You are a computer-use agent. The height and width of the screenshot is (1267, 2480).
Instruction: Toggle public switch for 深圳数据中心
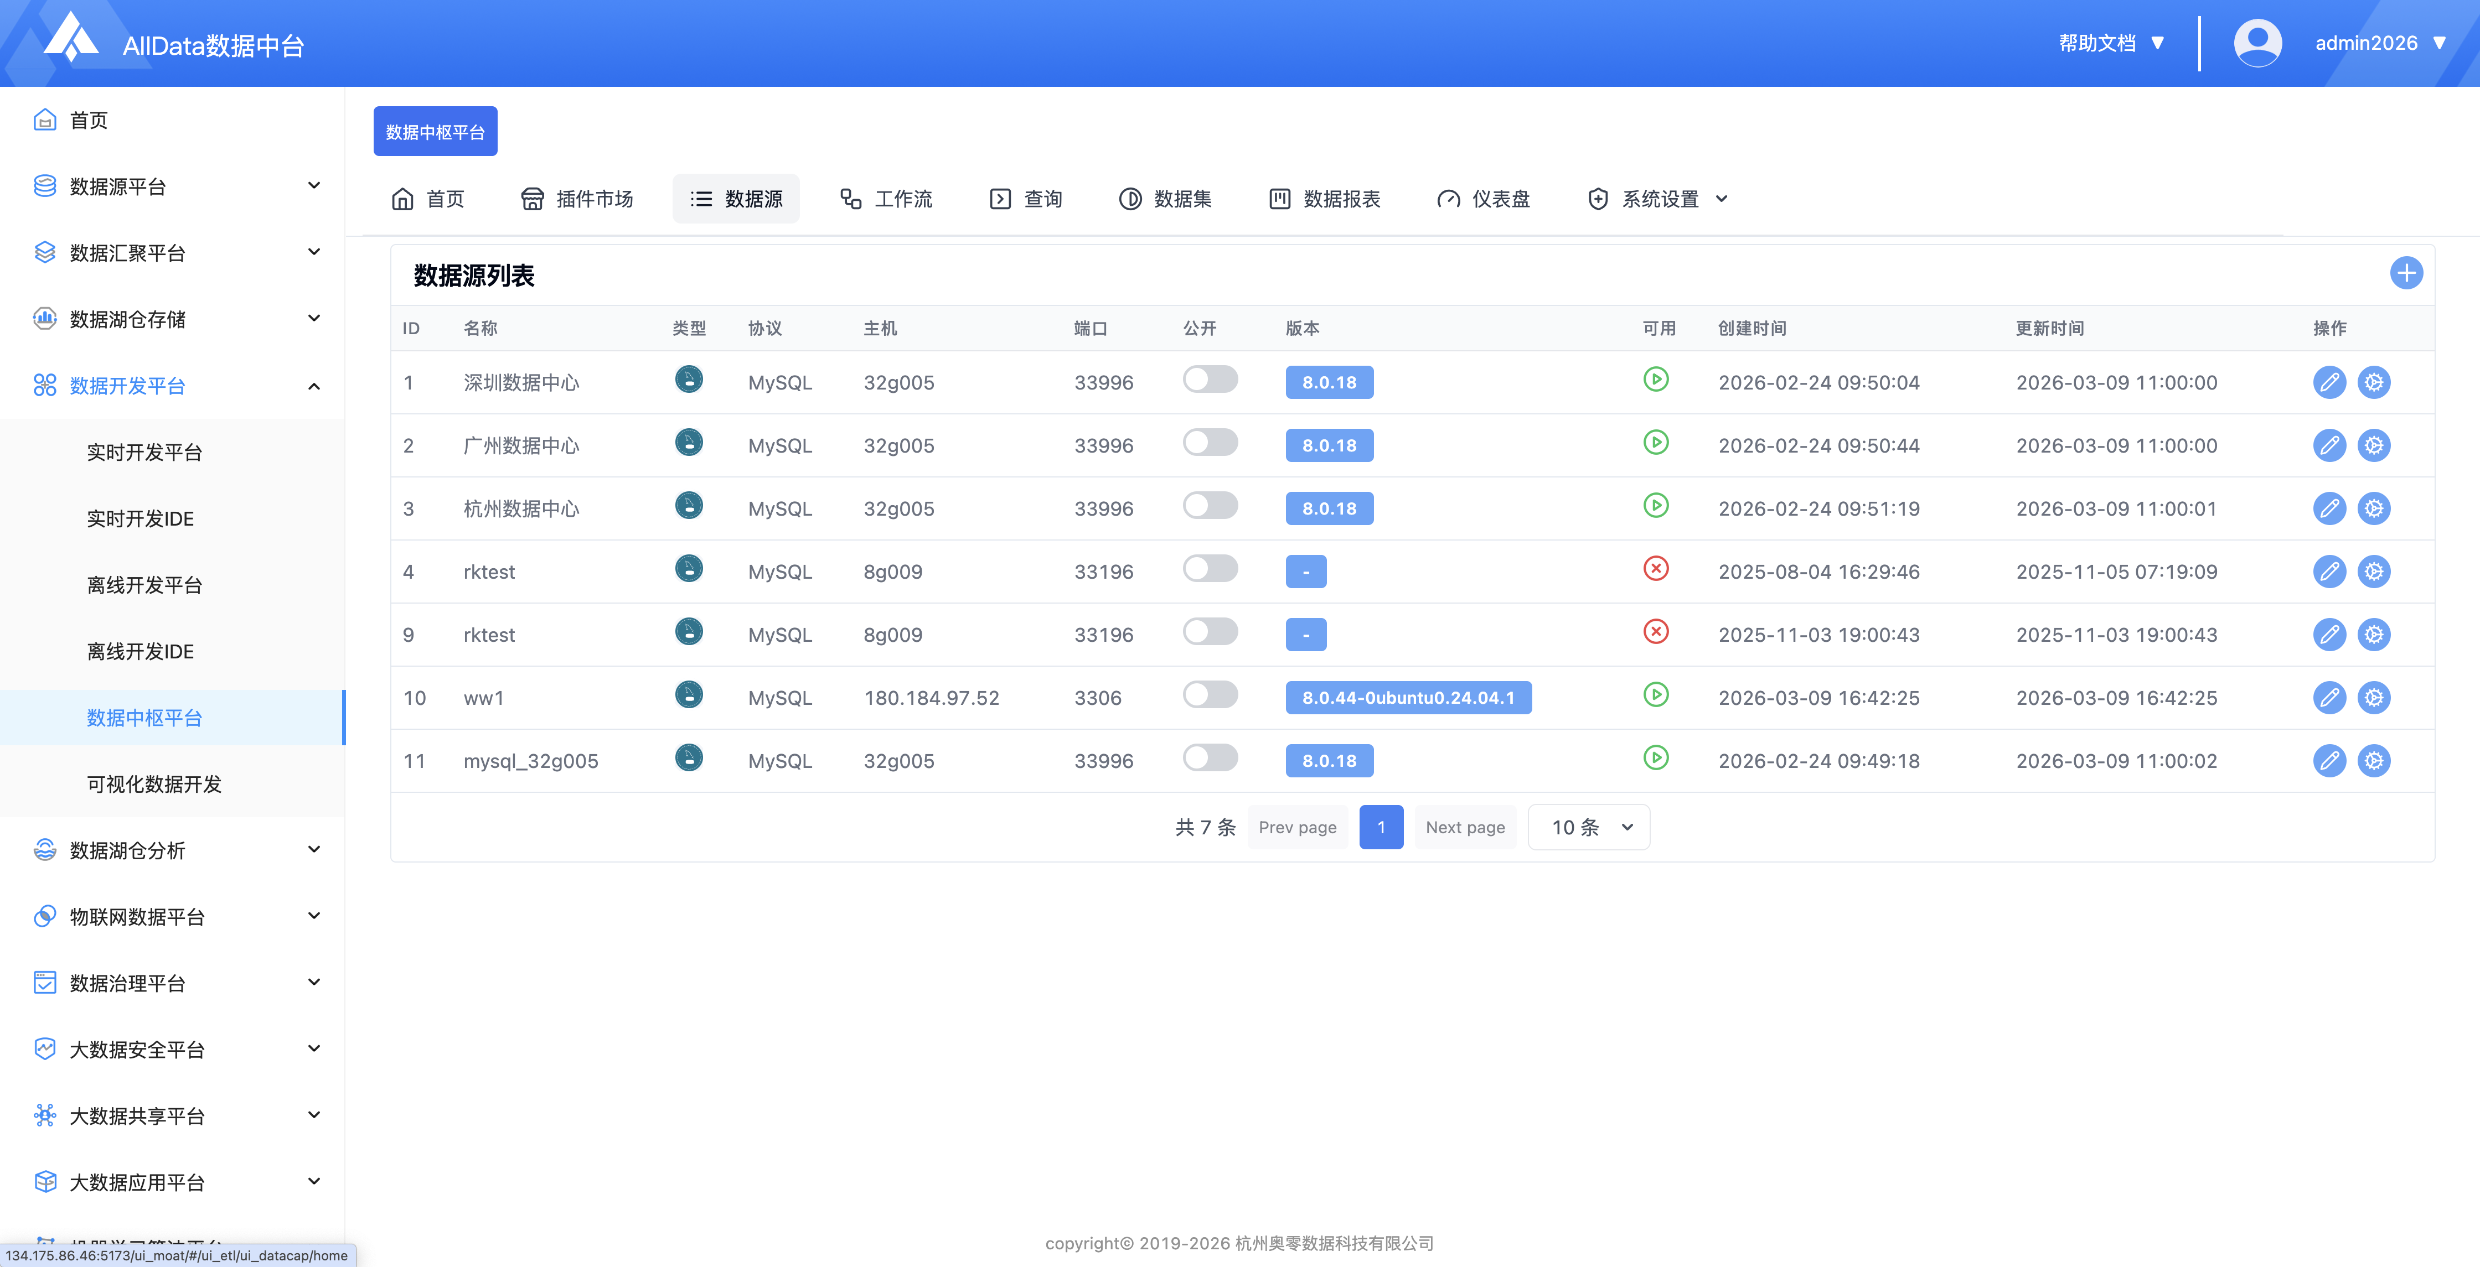point(1209,379)
